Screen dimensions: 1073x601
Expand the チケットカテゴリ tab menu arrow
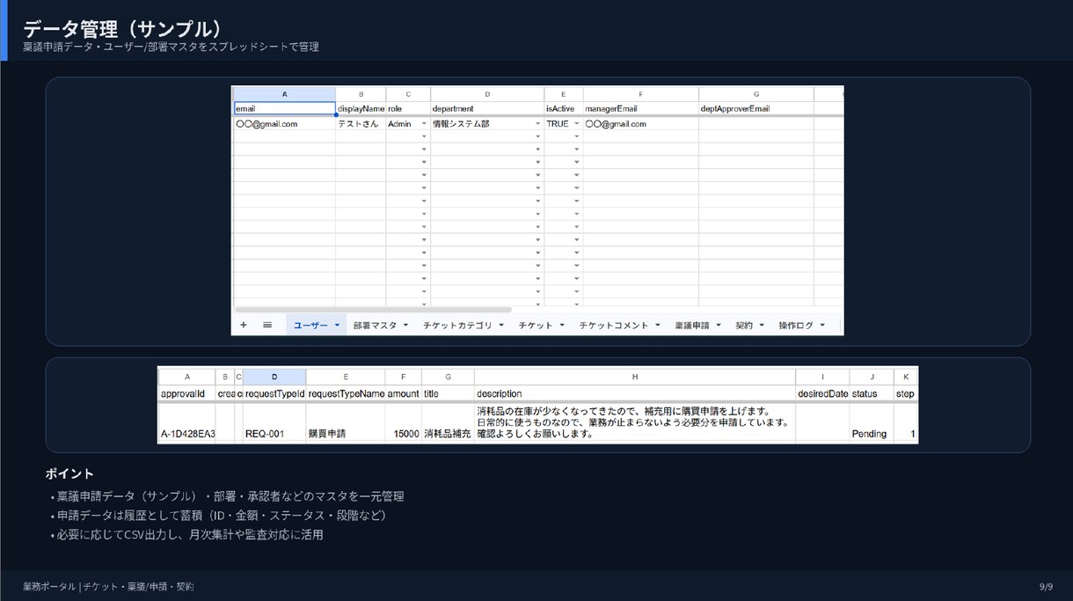pos(501,326)
